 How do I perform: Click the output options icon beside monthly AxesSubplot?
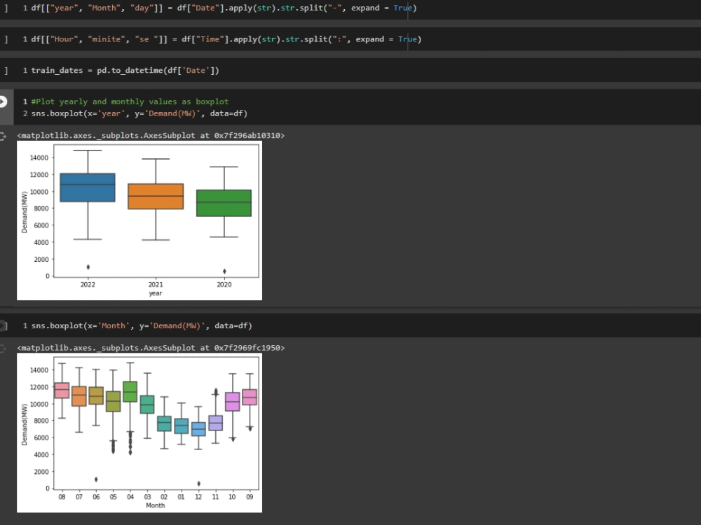6,347
